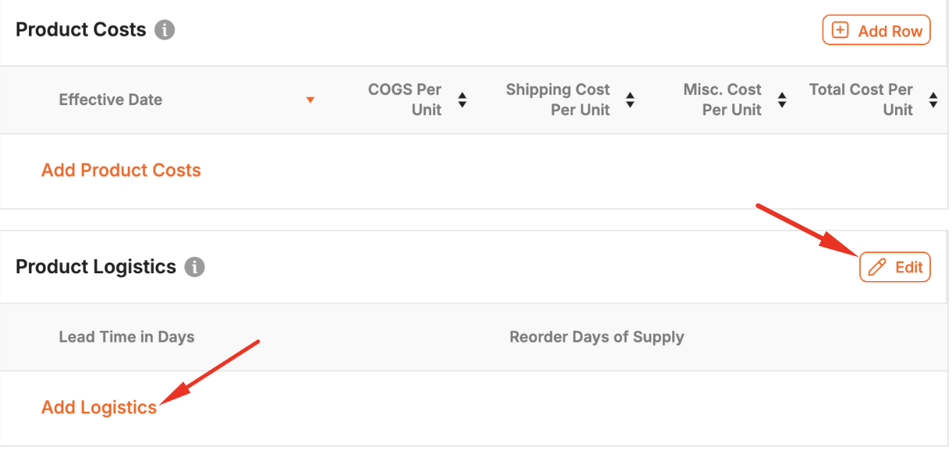Click the Product Logistics section title
Viewport: 952px width, 450px height.
pos(96,267)
